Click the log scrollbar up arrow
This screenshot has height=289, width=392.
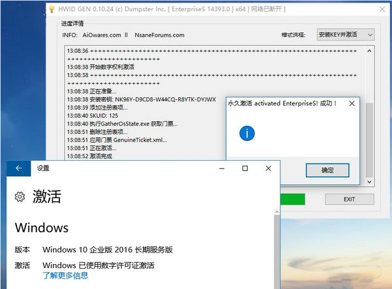pyautogui.click(x=369, y=51)
